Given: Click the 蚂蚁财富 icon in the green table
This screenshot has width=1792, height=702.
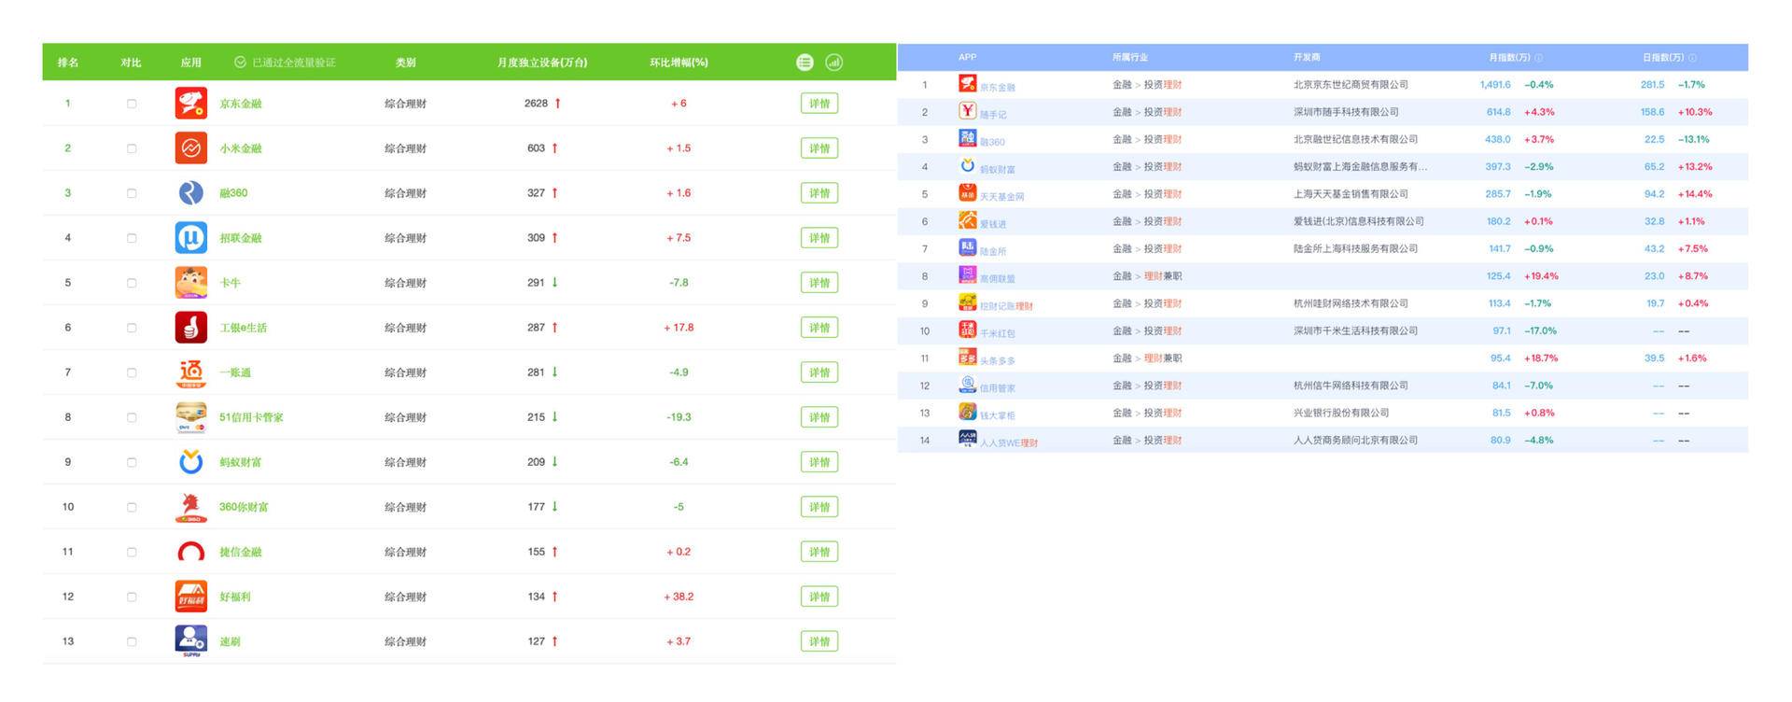Looking at the screenshot, I should (x=191, y=462).
